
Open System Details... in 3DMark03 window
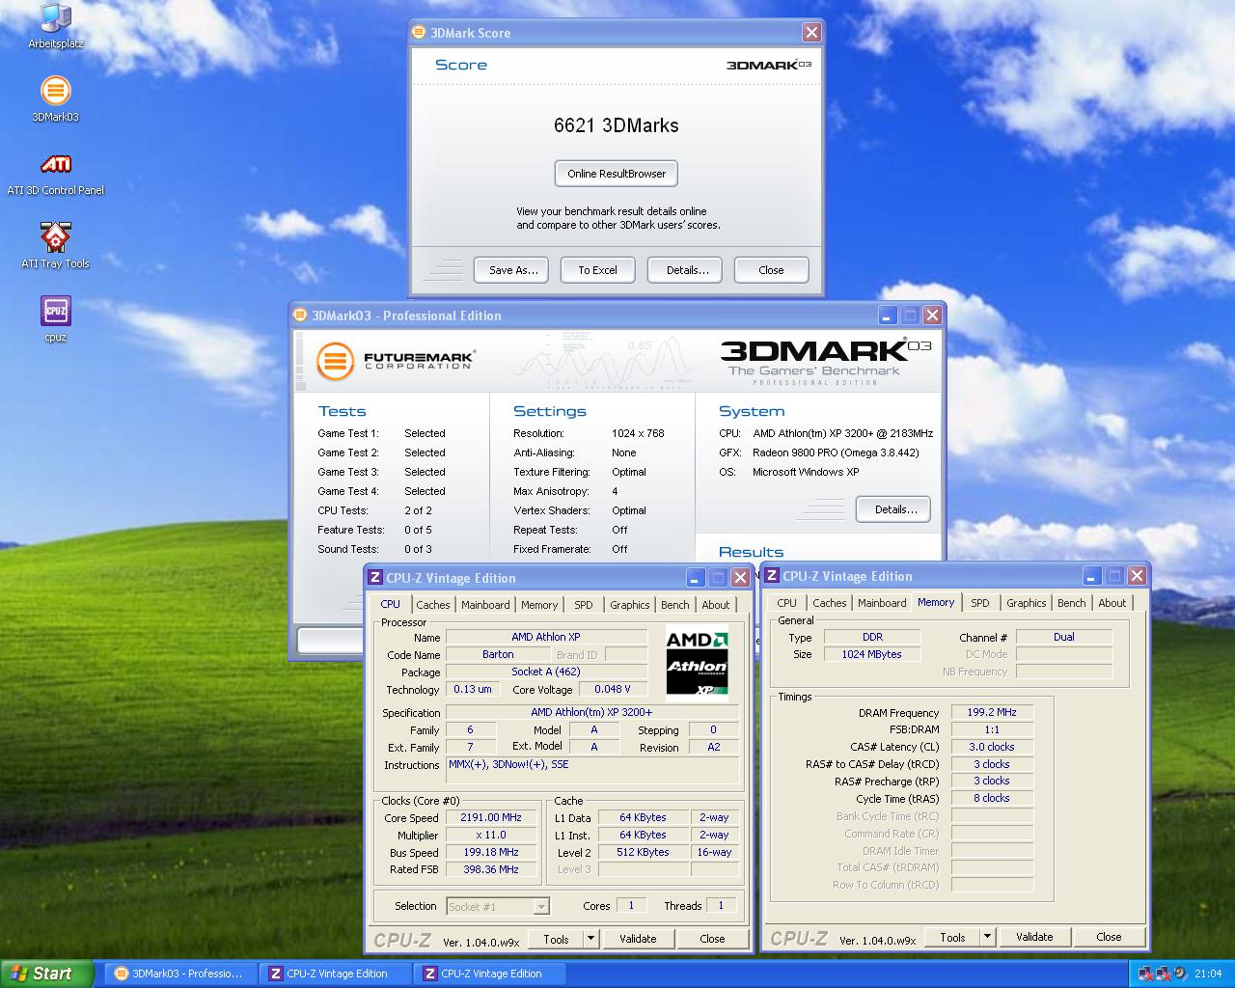click(894, 509)
